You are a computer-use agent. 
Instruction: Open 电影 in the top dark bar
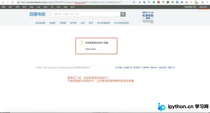point(17,7)
